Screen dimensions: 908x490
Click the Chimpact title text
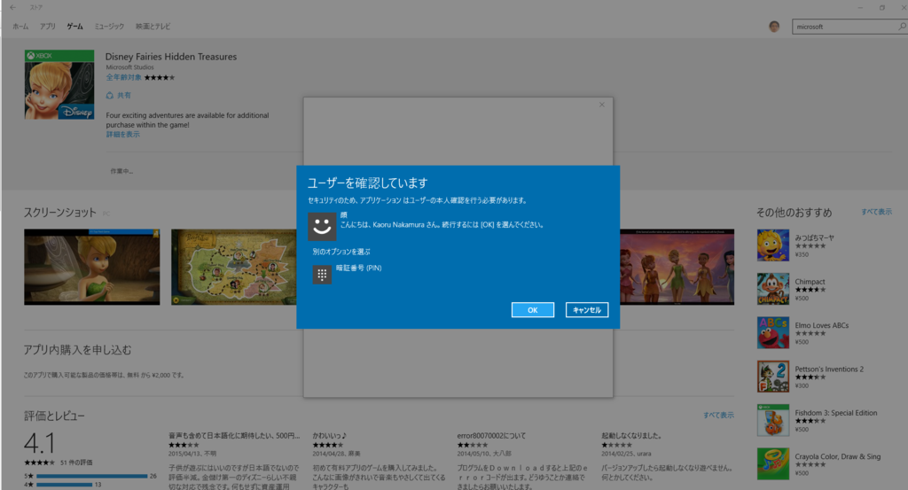[810, 282]
